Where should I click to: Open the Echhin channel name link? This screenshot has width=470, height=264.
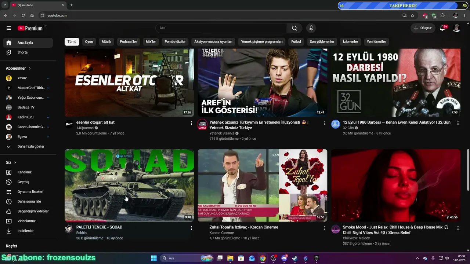pos(82,233)
